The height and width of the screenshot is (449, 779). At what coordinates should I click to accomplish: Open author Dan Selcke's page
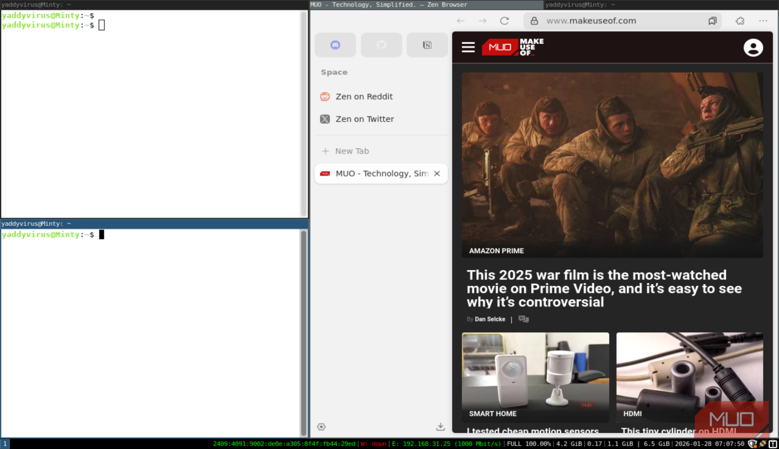(x=490, y=319)
